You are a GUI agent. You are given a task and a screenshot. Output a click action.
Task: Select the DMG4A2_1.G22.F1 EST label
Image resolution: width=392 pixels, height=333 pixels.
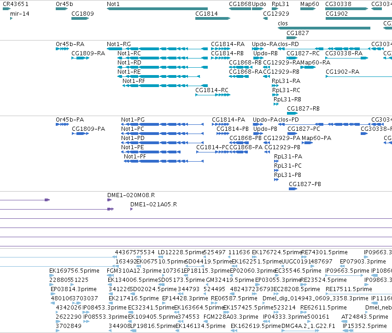(308, 326)
